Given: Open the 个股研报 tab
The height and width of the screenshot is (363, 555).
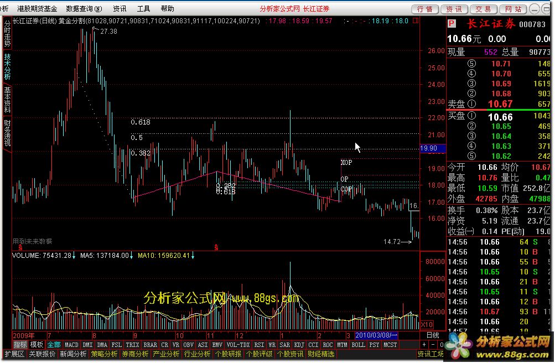Looking at the screenshot, I should tap(229, 354).
